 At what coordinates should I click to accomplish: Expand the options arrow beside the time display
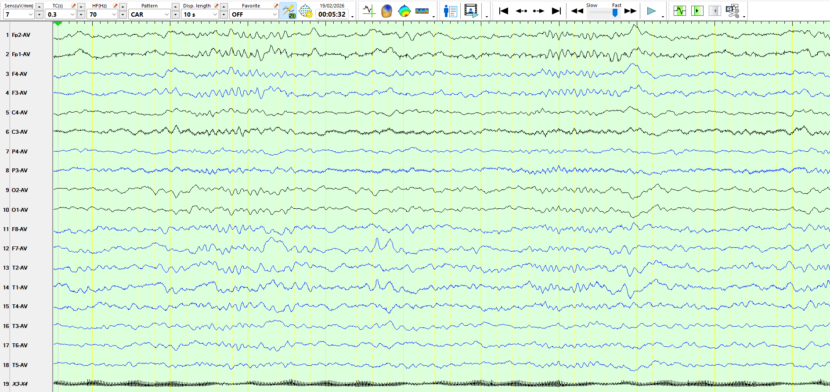click(353, 17)
